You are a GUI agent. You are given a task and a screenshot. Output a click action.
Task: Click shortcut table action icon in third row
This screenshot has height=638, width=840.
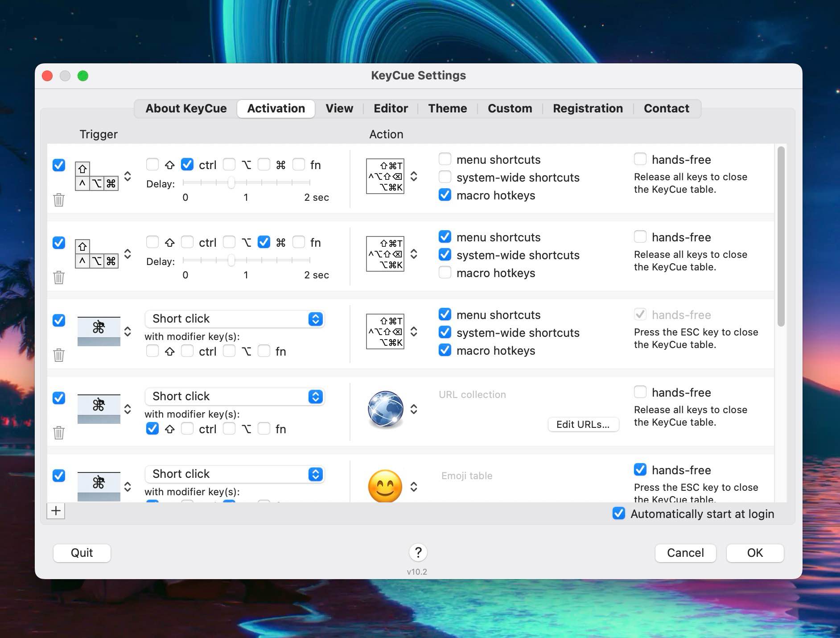pyautogui.click(x=385, y=331)
